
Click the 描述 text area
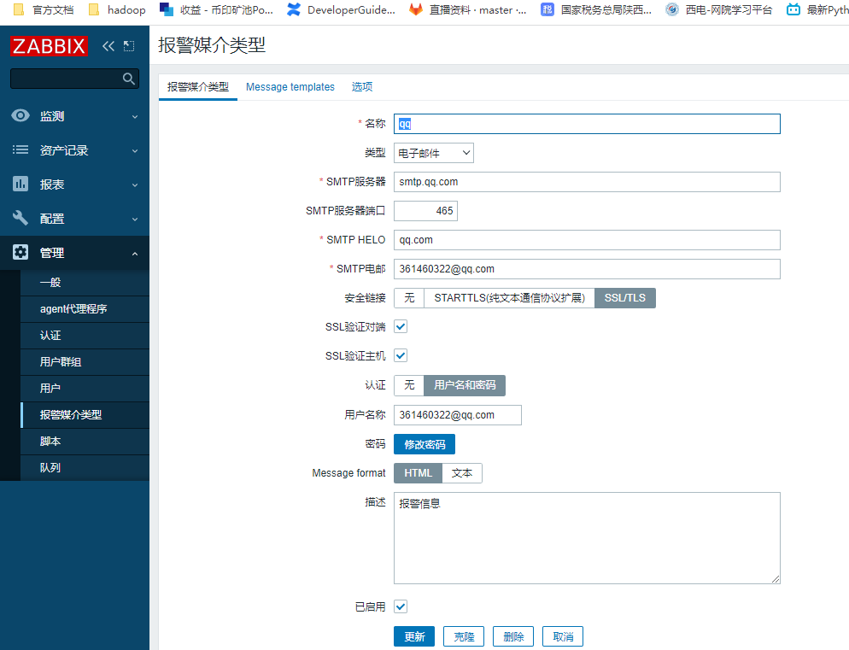point(587,538)
